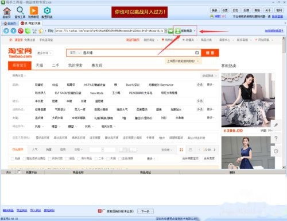The height and width of the screenshot is (221, 287).
Task: Click the green grab products download icon
Action: (x=178, y=31)
